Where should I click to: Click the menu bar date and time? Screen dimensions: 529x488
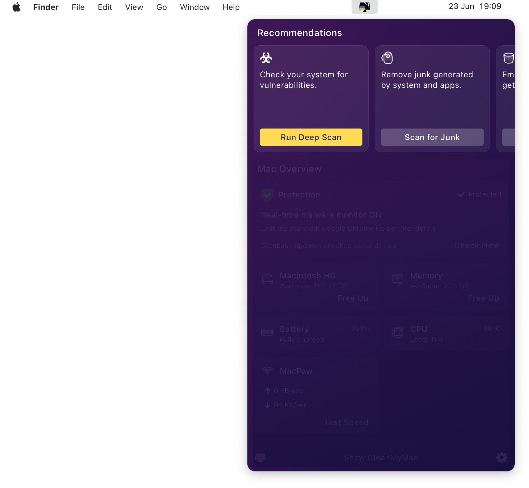pos(475,7)
